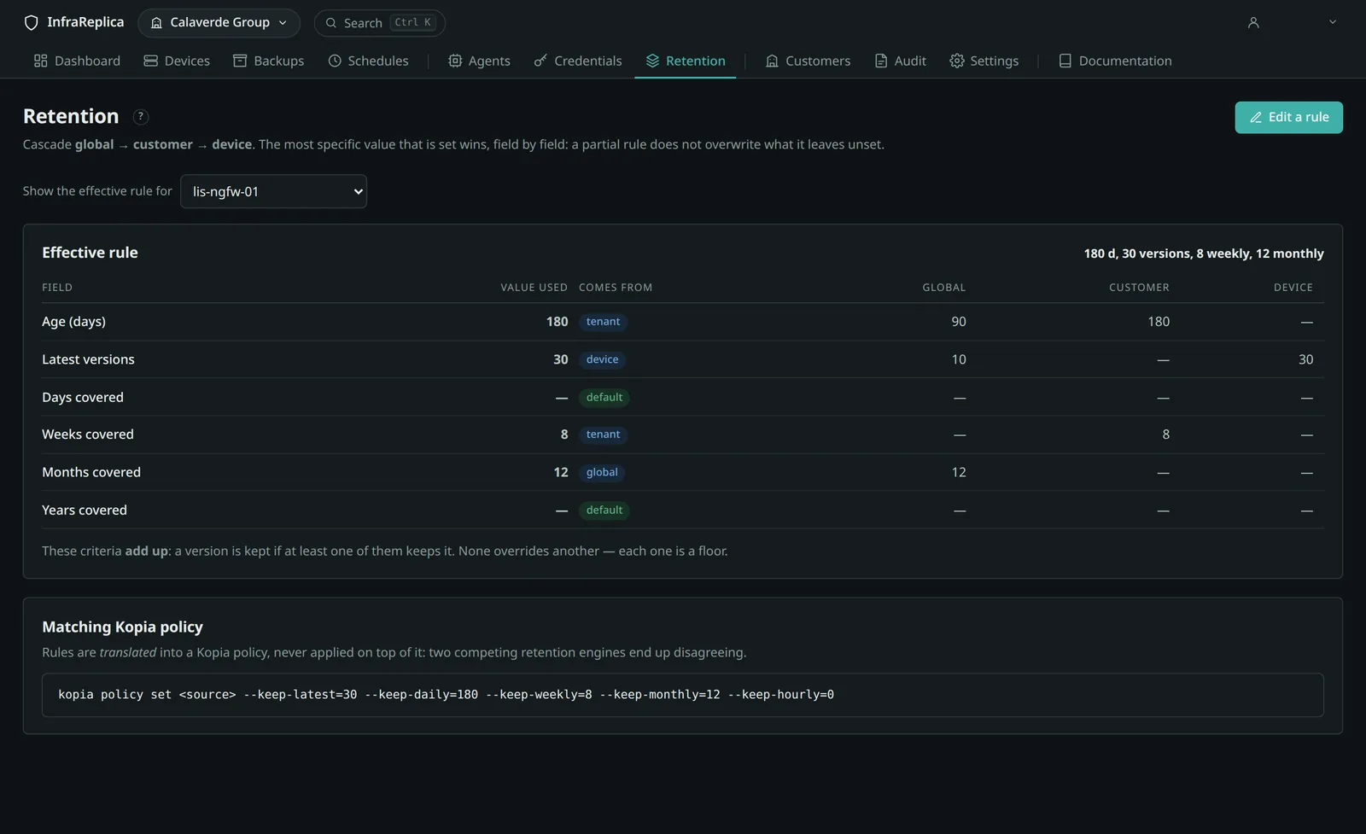The image size is (1366, 834).
Task: Click the InfraReplica brand name
Action: [85, 22]
